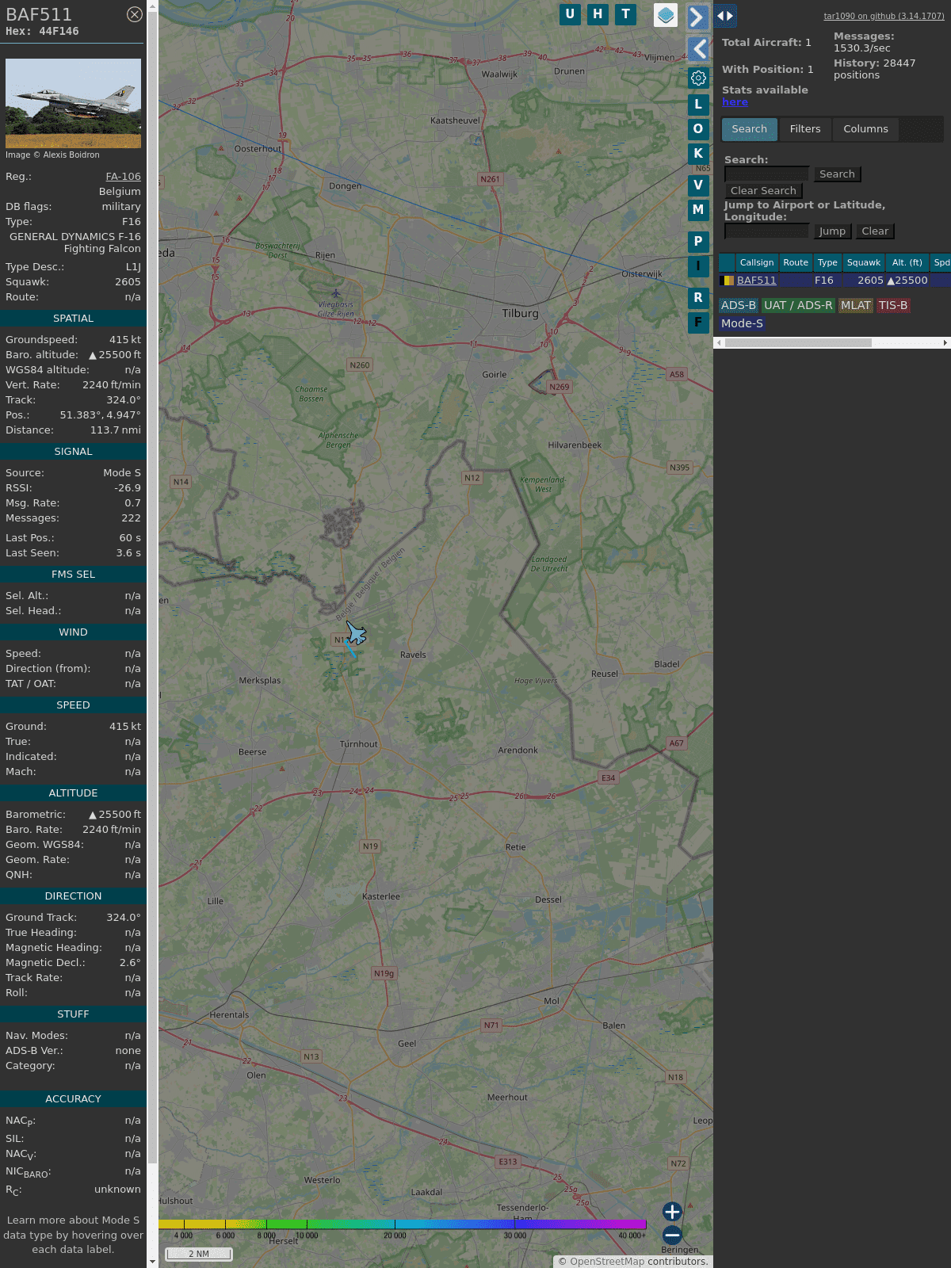Click scroll-down arrow of info panel
The width and height of the screenshot is (951, 1268).
coord(152,1262)
